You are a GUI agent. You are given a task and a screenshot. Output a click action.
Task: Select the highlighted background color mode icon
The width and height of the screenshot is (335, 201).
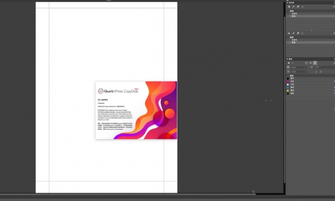tap(315, 63)
